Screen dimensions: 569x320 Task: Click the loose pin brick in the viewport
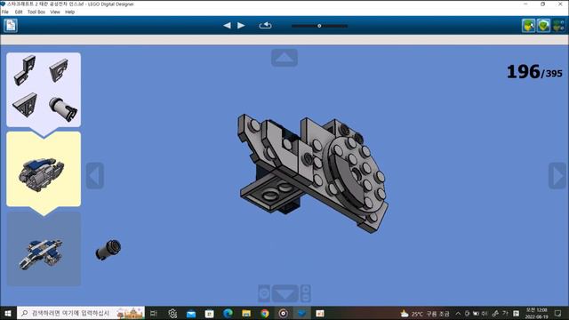tap(108, 249)
